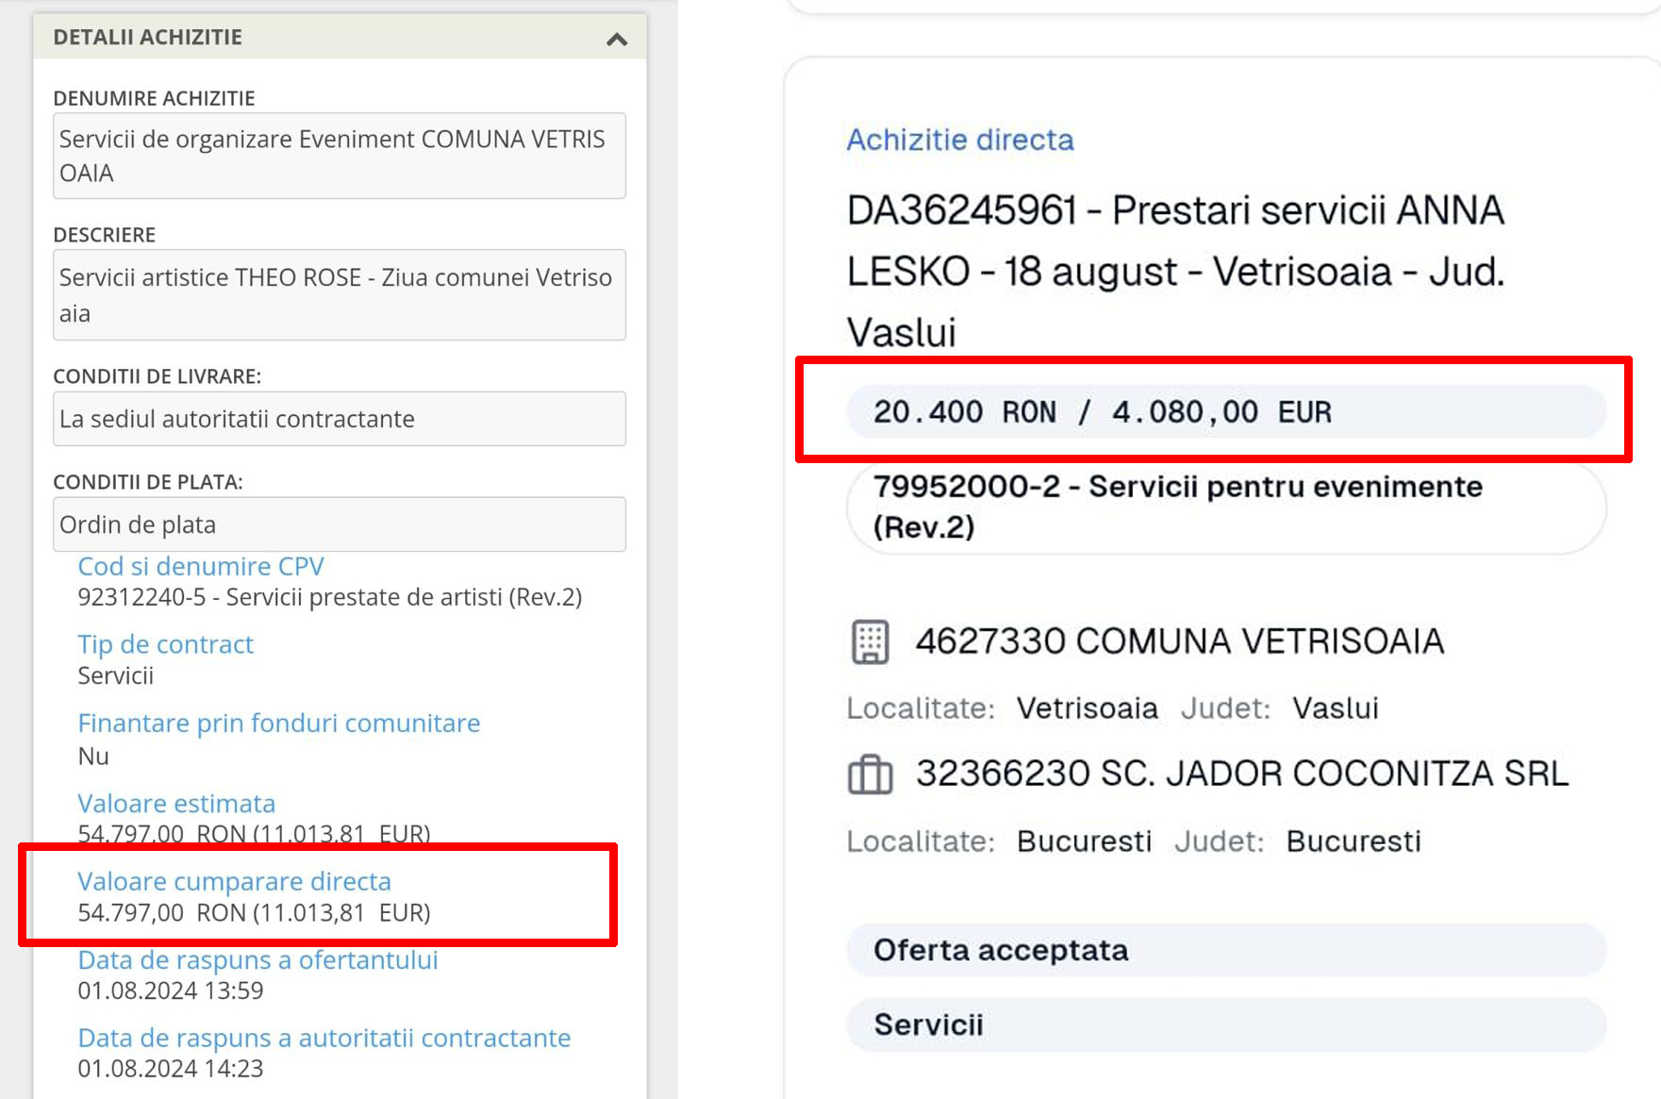Select 4627330 COMUNA VETRISOAIA text
The width and height of the screenshot is (1661, 1099).
click(x=1180, y=641)
